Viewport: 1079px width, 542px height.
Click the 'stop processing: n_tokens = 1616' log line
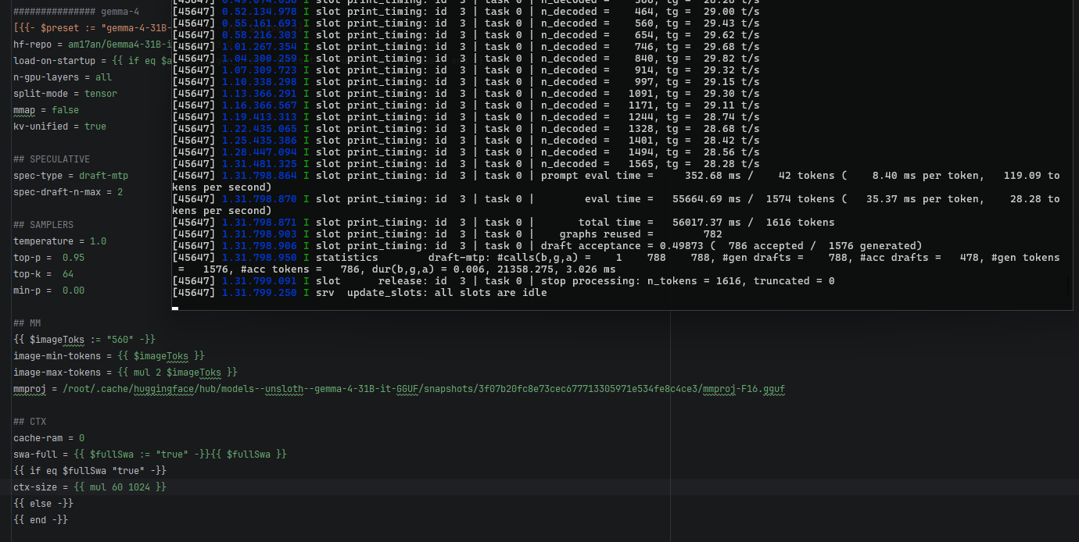click(x=504, y=280)
